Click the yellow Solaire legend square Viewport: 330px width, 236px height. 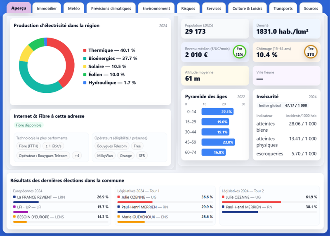[85, 66]
